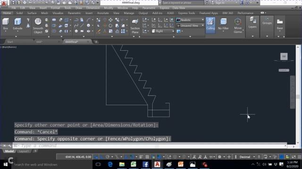Screen dimensions: 302x169
Task: Open the File menu
Action: click(14, 8)
